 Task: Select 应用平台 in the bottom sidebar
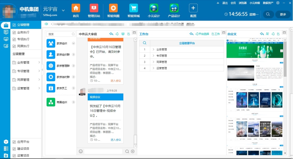click(23, 142)
